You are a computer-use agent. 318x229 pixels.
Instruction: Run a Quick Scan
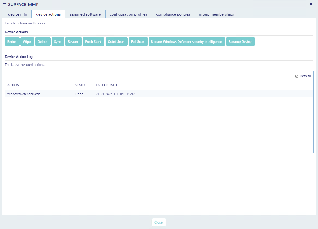116,42
